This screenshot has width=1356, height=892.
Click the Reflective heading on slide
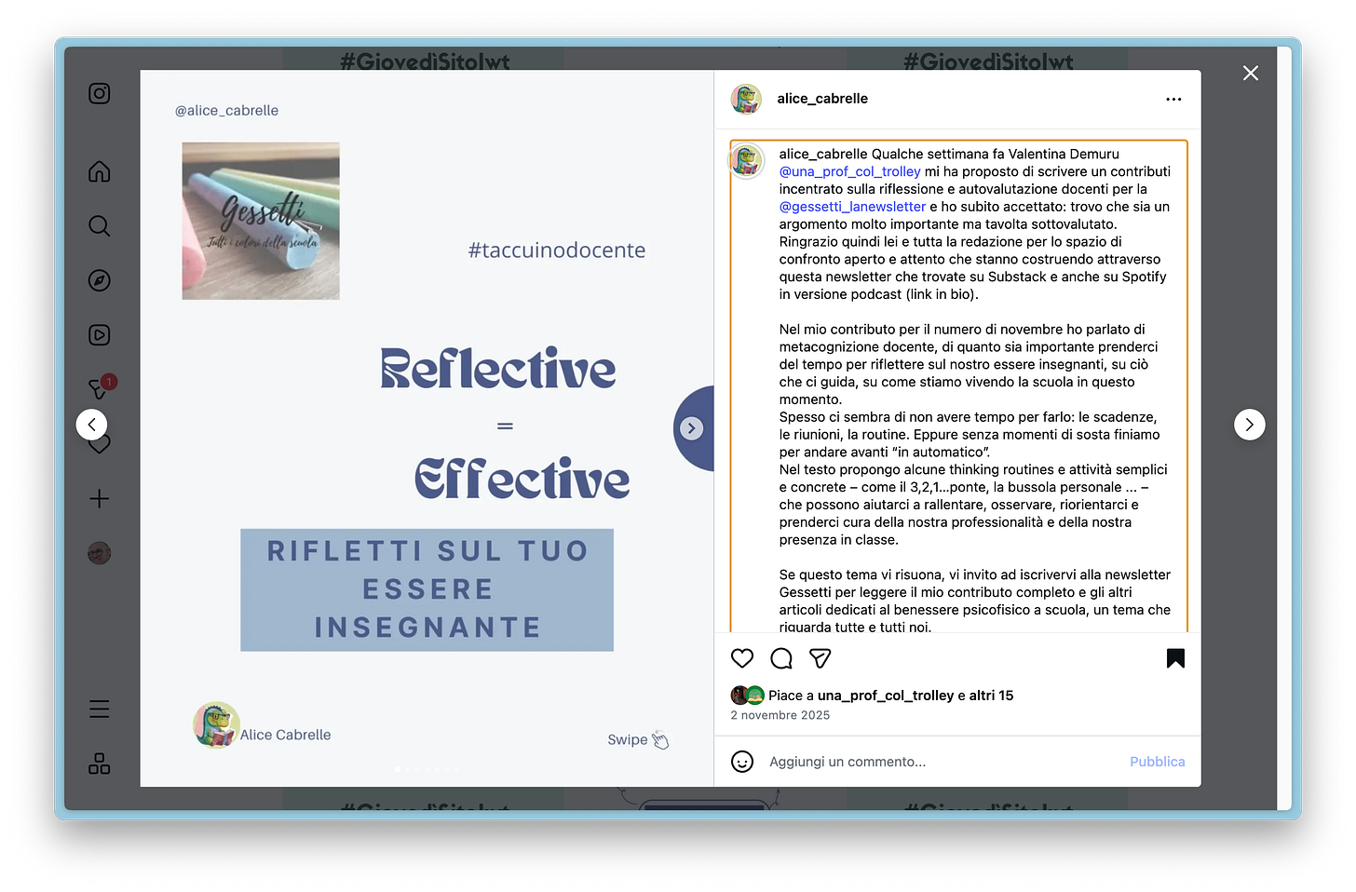click(x=498, y=369)
